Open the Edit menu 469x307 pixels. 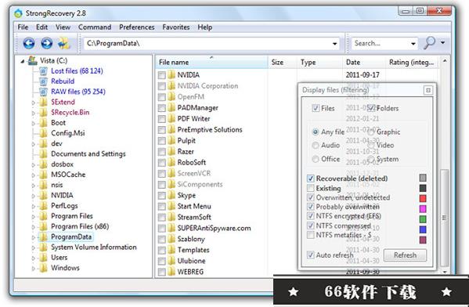pos(41,27)
